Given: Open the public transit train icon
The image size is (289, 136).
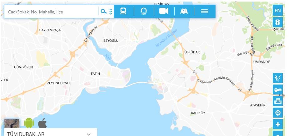Looking at the screenshot, I should [x=123, y=11].
